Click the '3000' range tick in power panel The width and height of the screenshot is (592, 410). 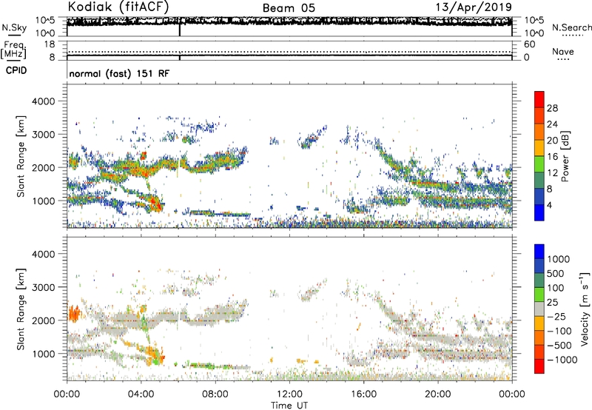(x=43, y=135)
